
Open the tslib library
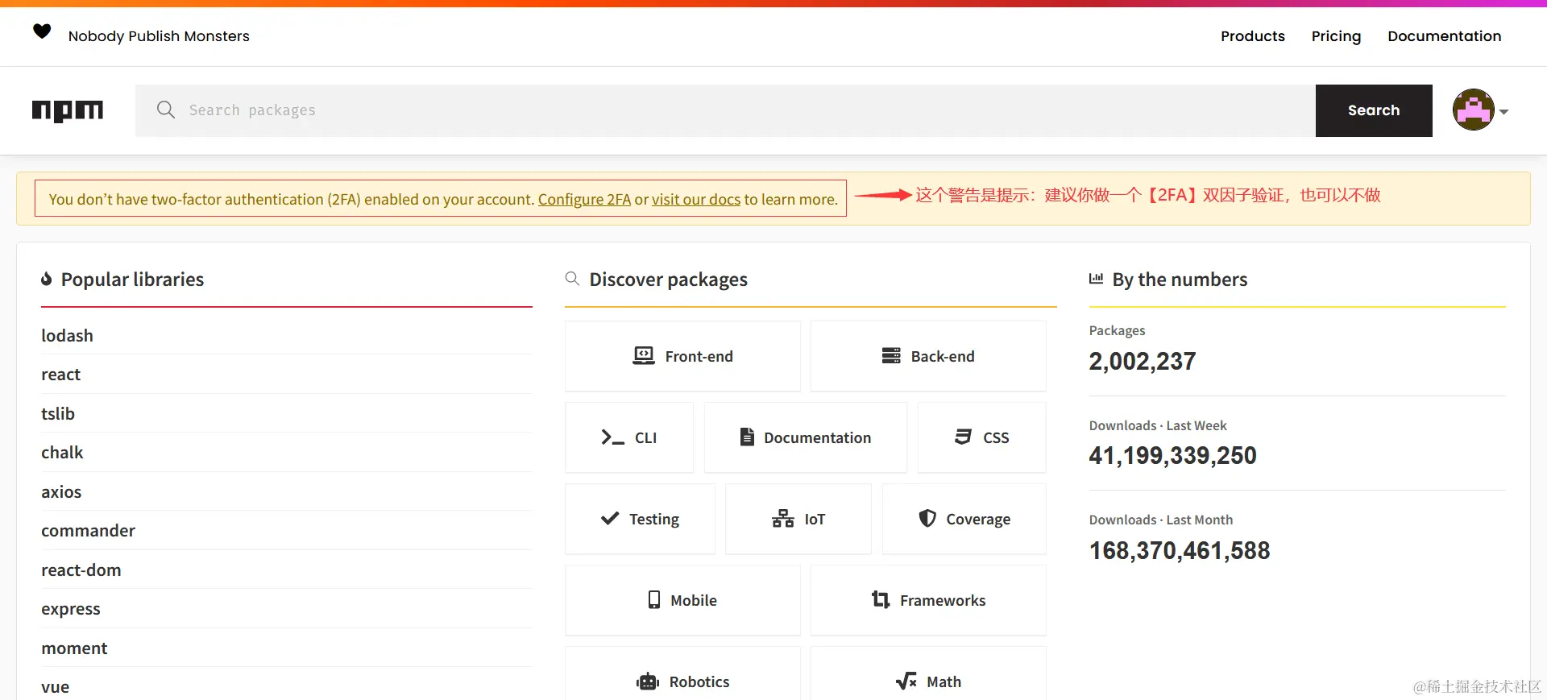(58, 413)
